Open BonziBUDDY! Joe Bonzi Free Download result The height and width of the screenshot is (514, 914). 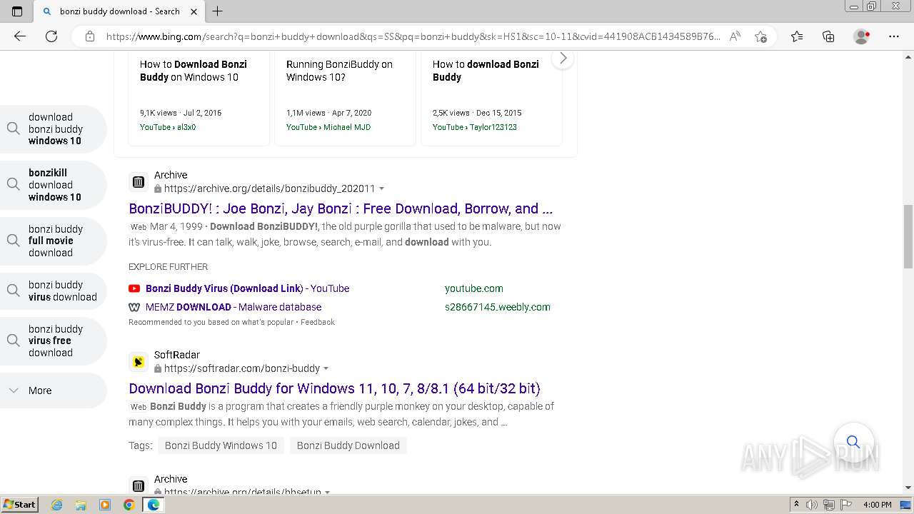coord(341,208)
